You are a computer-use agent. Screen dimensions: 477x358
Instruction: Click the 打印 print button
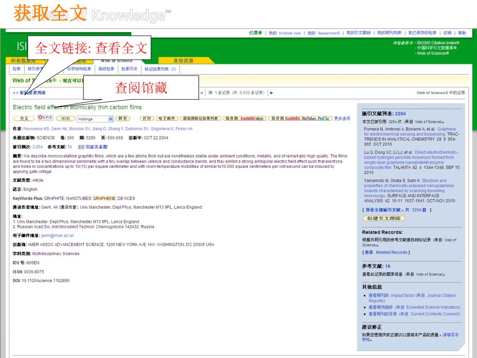pyautogui.click(x=147, y=118)
